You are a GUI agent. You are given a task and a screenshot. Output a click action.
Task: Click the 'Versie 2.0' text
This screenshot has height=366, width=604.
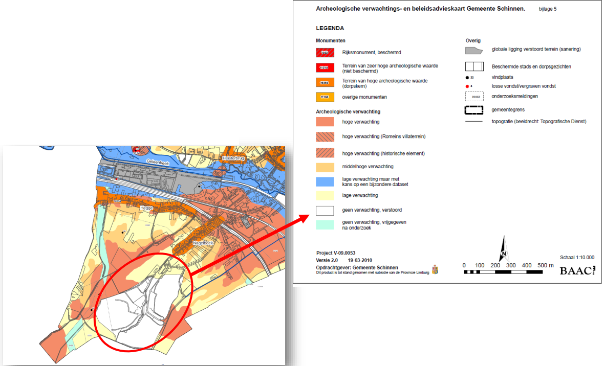click(327, 260)
